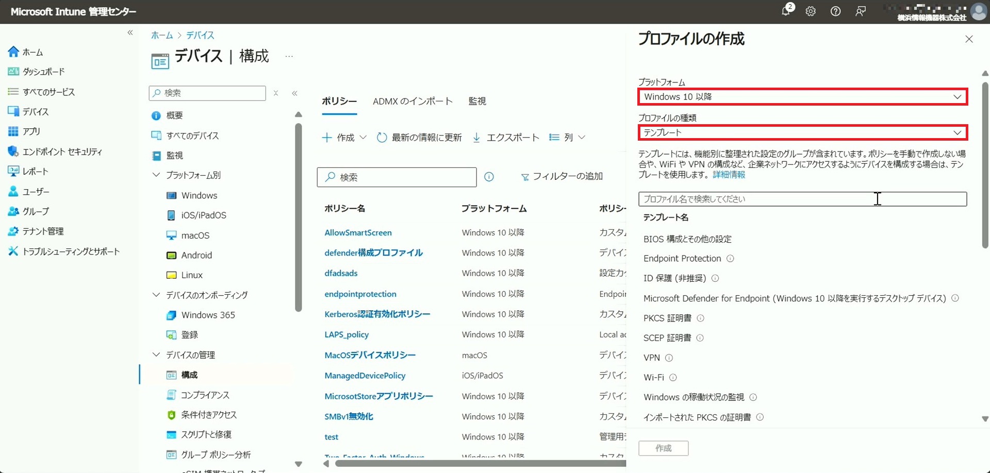
Task: Click the horizontal scrollbar under policy table
Action: pos(480,463)
